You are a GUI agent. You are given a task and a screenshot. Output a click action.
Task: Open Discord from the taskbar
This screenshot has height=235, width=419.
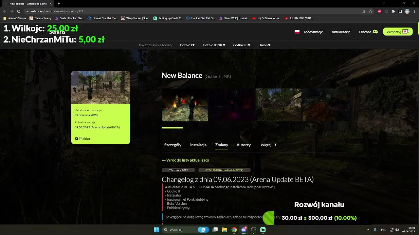pos(244,230)
